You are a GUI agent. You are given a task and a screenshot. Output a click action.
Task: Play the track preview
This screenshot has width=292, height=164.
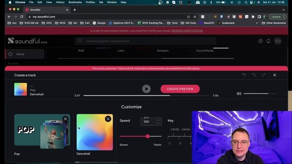146,89
